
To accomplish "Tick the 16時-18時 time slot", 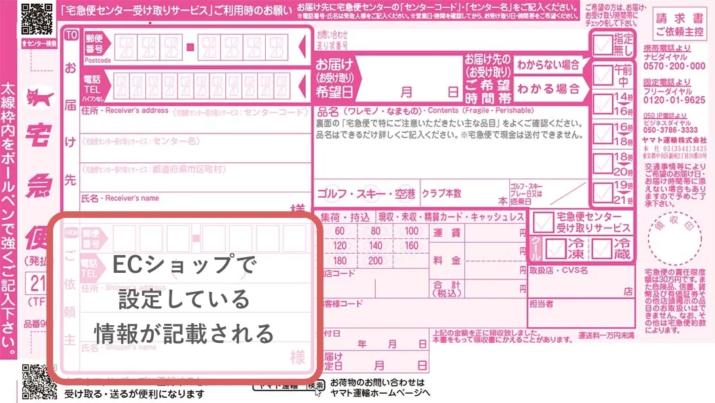I will (x=602, y=134).
